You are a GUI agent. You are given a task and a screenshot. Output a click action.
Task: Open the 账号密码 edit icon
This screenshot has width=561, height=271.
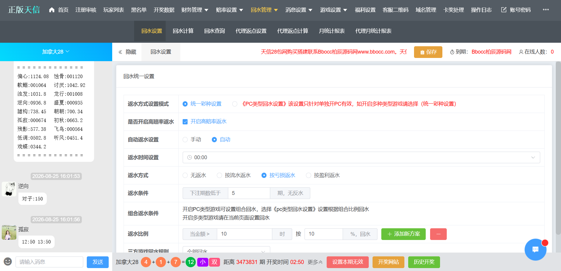coord(504,10)
